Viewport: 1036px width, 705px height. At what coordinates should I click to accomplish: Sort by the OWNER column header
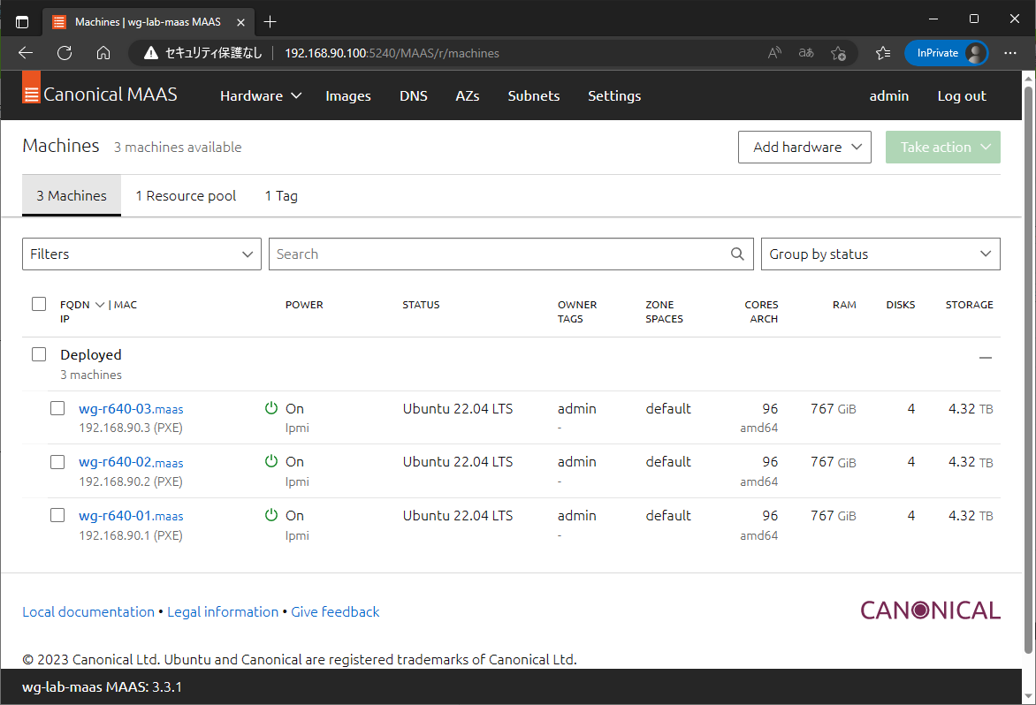pyautogui.click(x=577, y=304)
